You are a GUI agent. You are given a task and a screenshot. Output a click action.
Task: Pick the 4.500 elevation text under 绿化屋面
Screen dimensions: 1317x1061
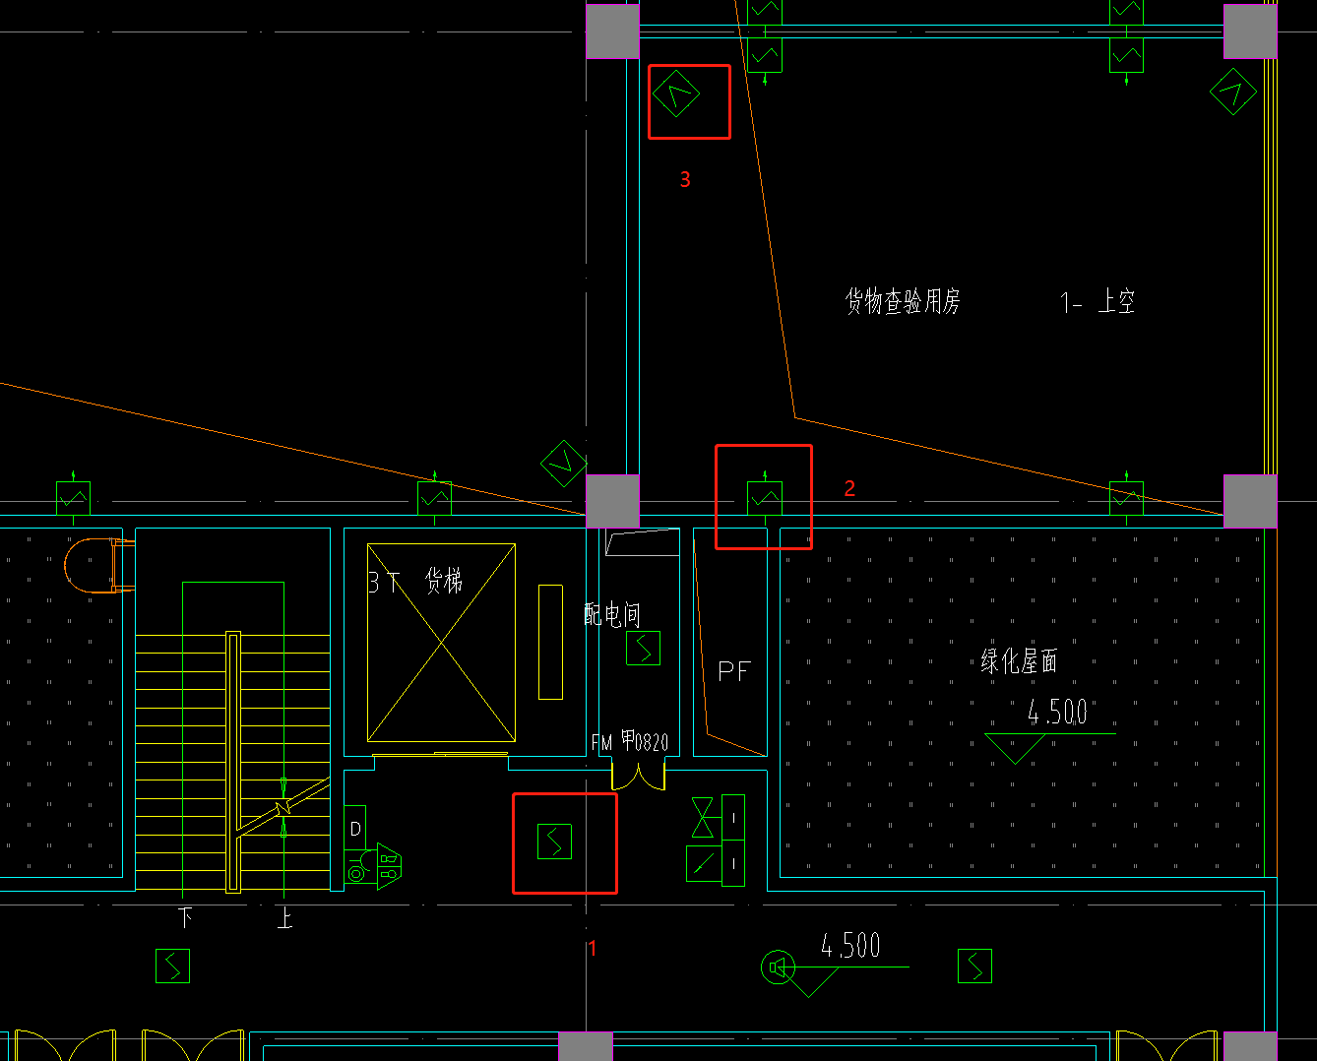(x=1057, y=712)
